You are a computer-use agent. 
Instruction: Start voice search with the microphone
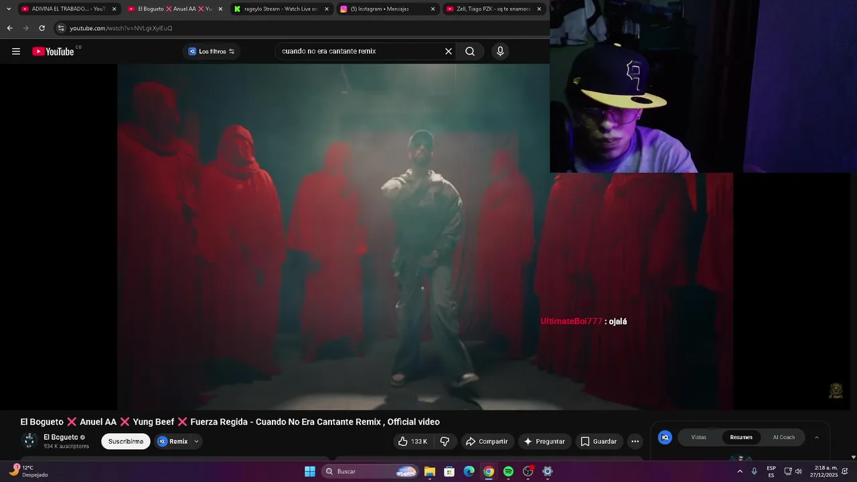(500, 52)
